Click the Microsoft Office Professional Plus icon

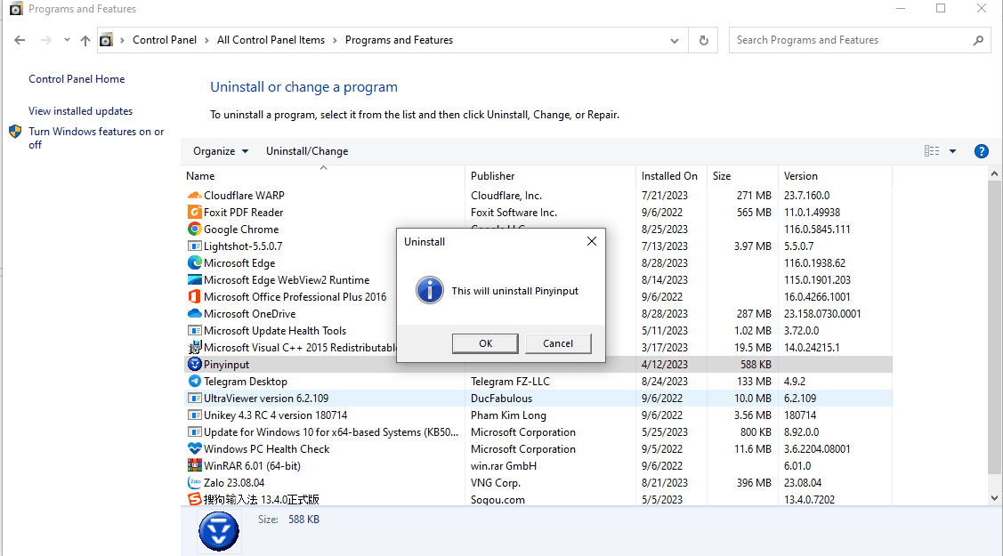194,297
